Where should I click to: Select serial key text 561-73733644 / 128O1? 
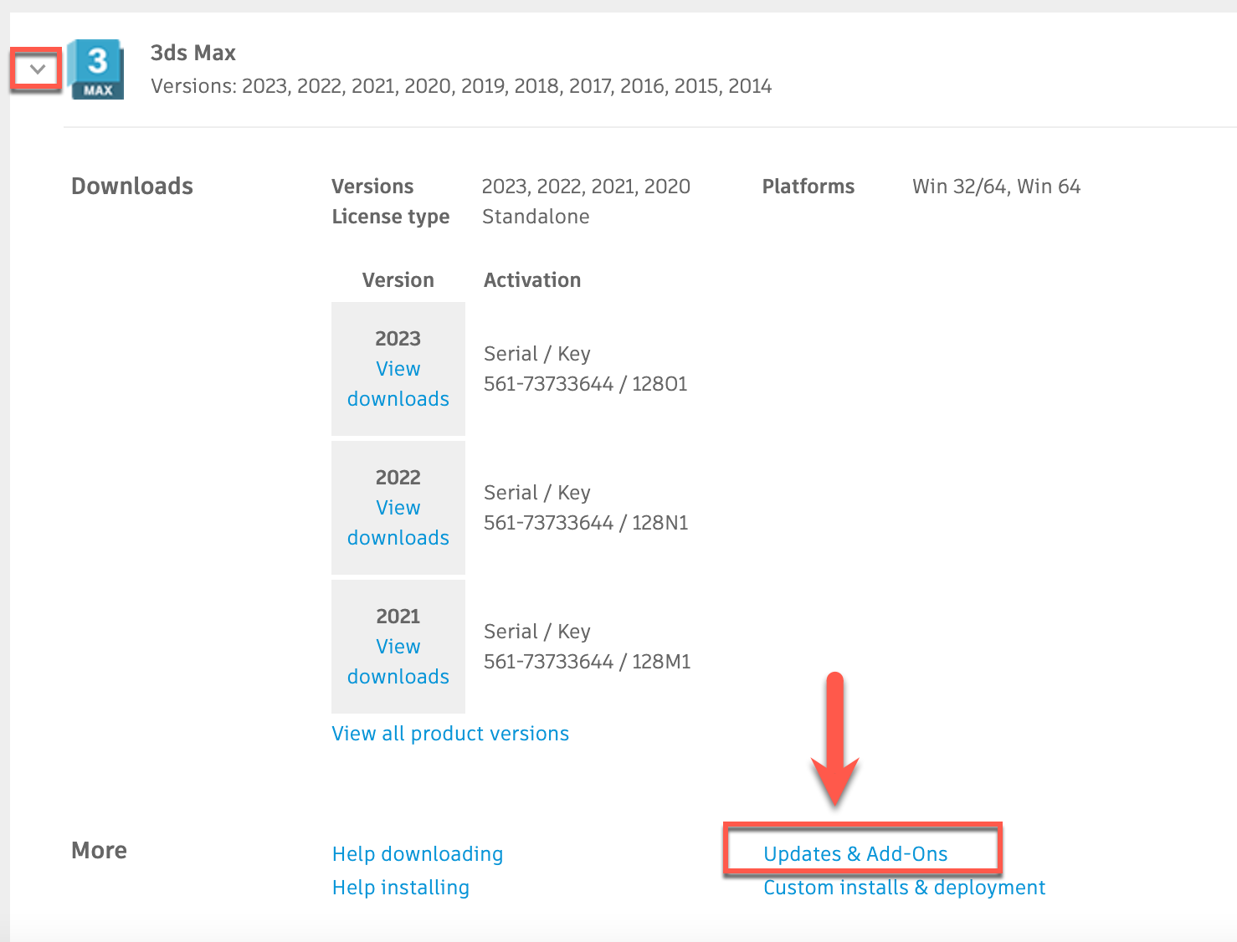[x=586, y=384]
